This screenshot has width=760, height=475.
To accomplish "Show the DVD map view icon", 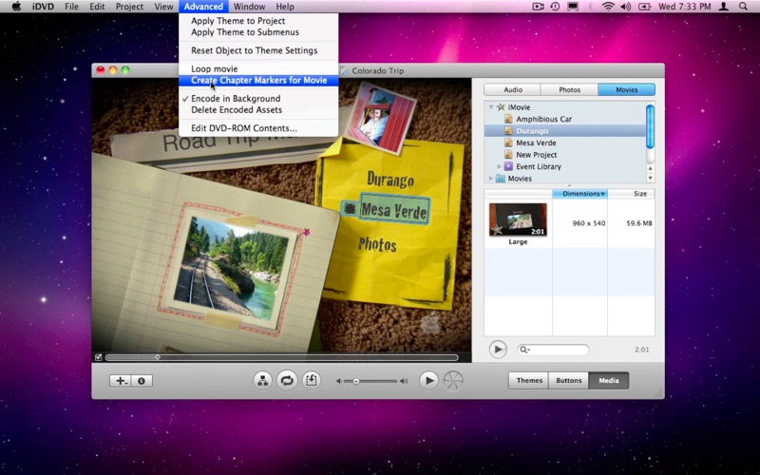I will coord(263,381).
